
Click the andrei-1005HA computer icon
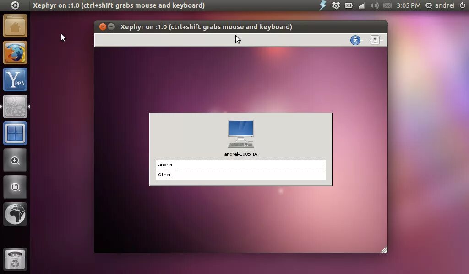(241, 133)
